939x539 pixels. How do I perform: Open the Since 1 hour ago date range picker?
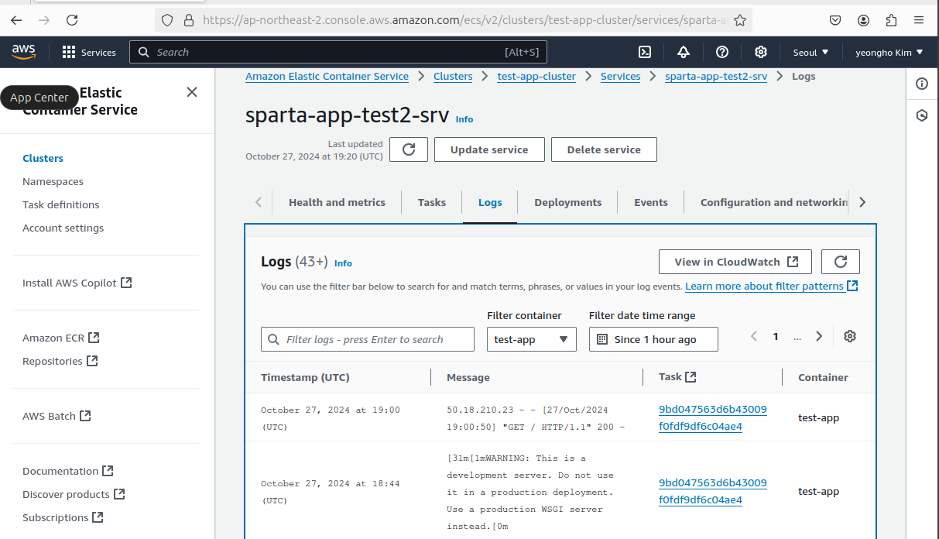click(653, 339)
